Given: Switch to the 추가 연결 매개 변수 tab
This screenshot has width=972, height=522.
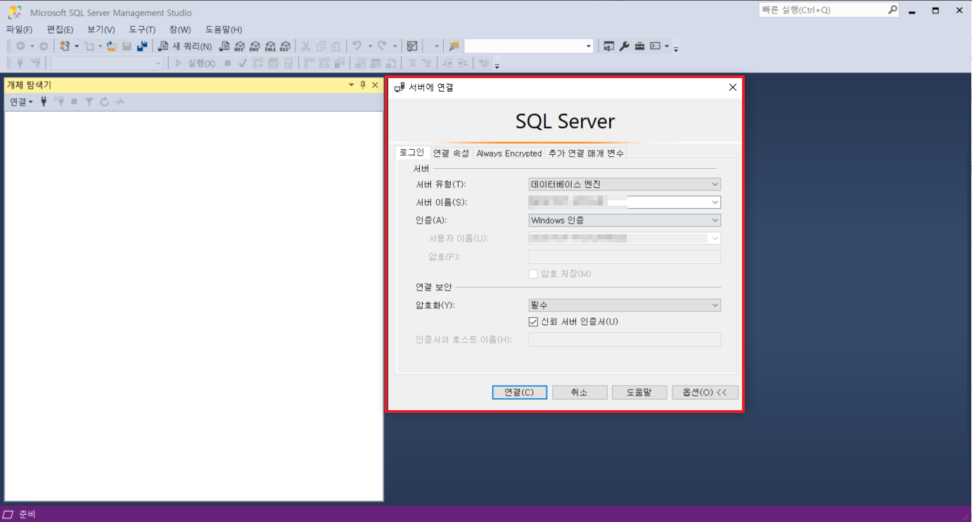Looking at the screenshot, I should pos(585,153).
